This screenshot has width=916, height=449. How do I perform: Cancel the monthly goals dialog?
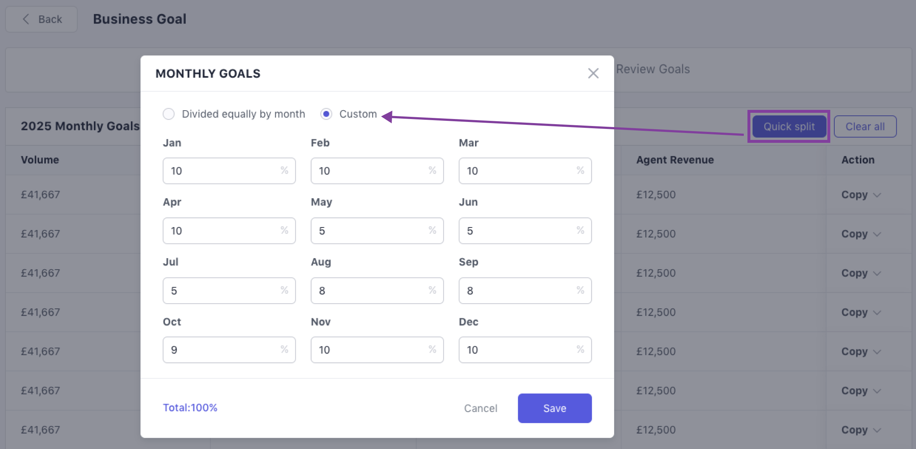click(x=480, y=408)
